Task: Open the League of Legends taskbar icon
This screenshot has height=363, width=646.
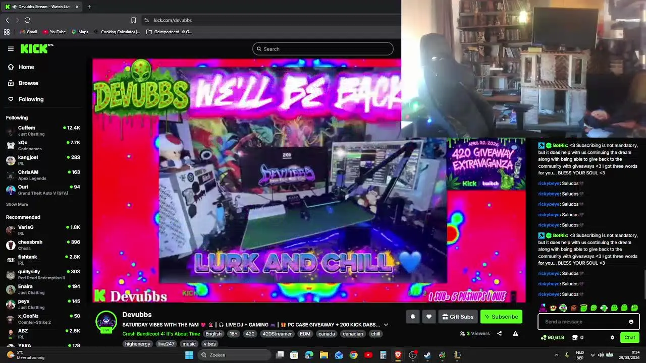Action: (457, 355)
